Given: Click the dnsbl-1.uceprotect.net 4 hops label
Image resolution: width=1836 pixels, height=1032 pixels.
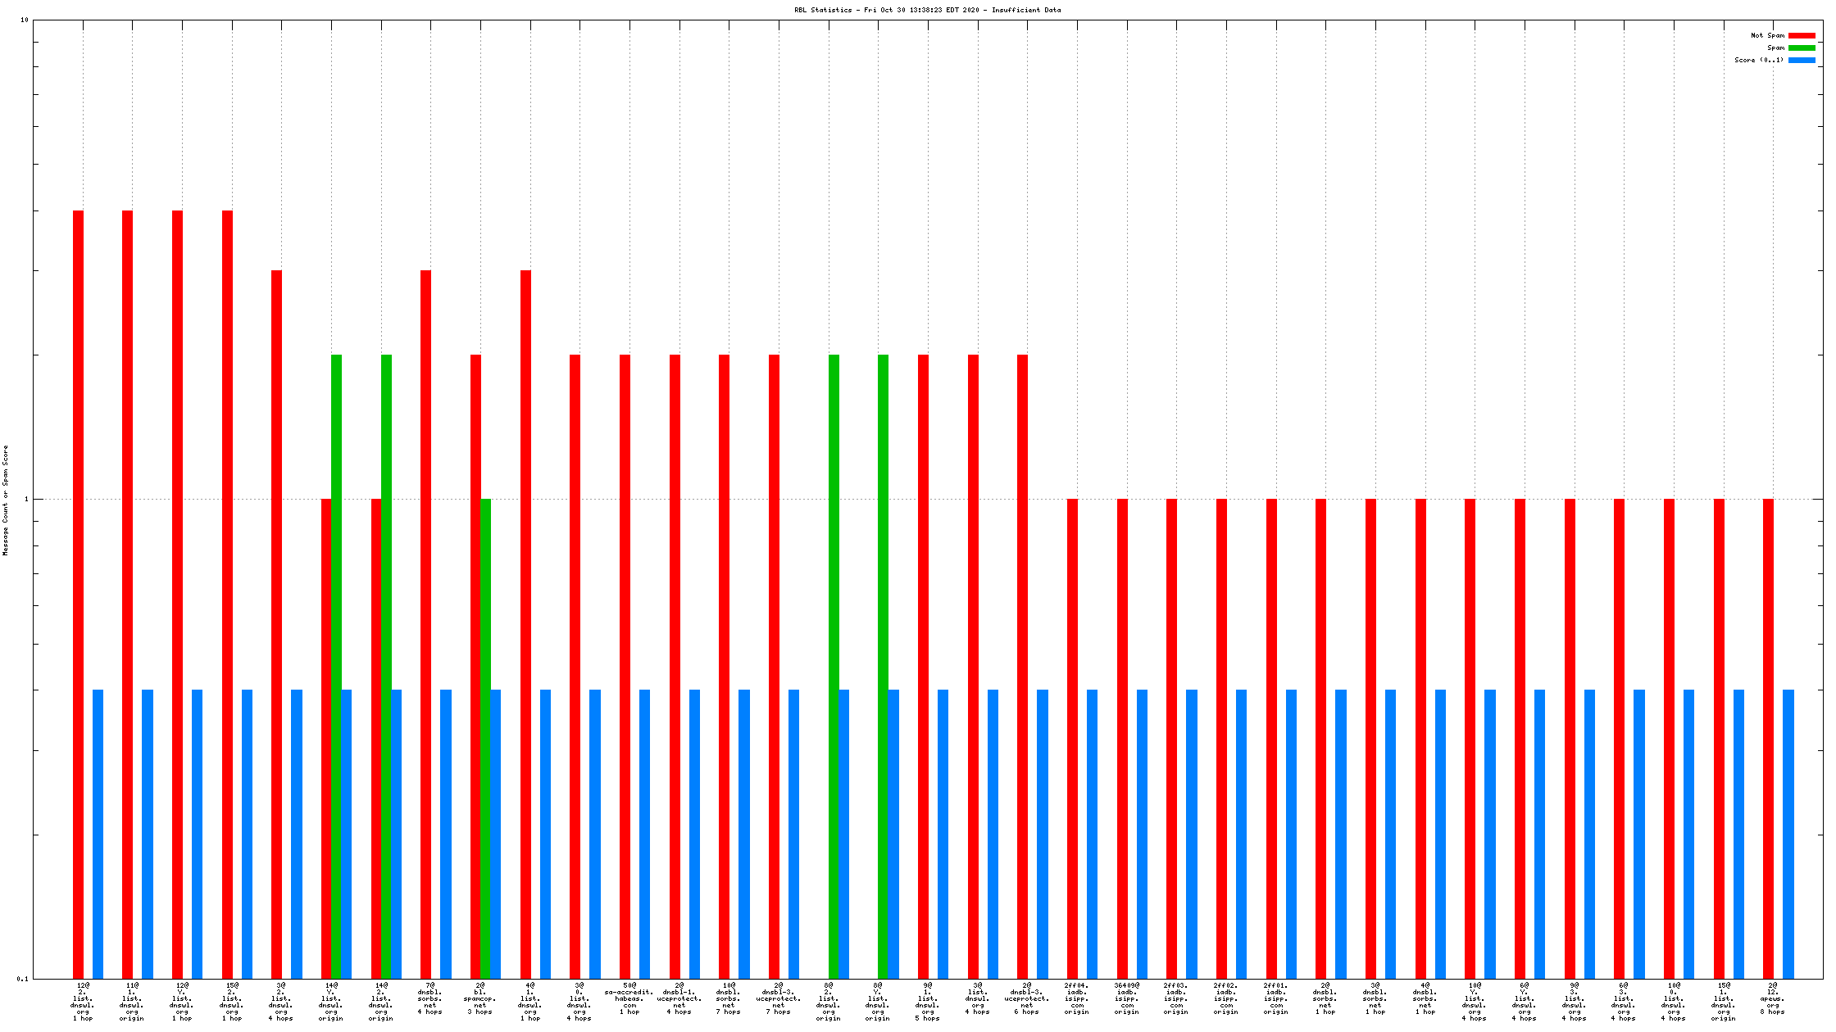Looking at the screenshot, I should pyautogui.click(x=679, y=998).
